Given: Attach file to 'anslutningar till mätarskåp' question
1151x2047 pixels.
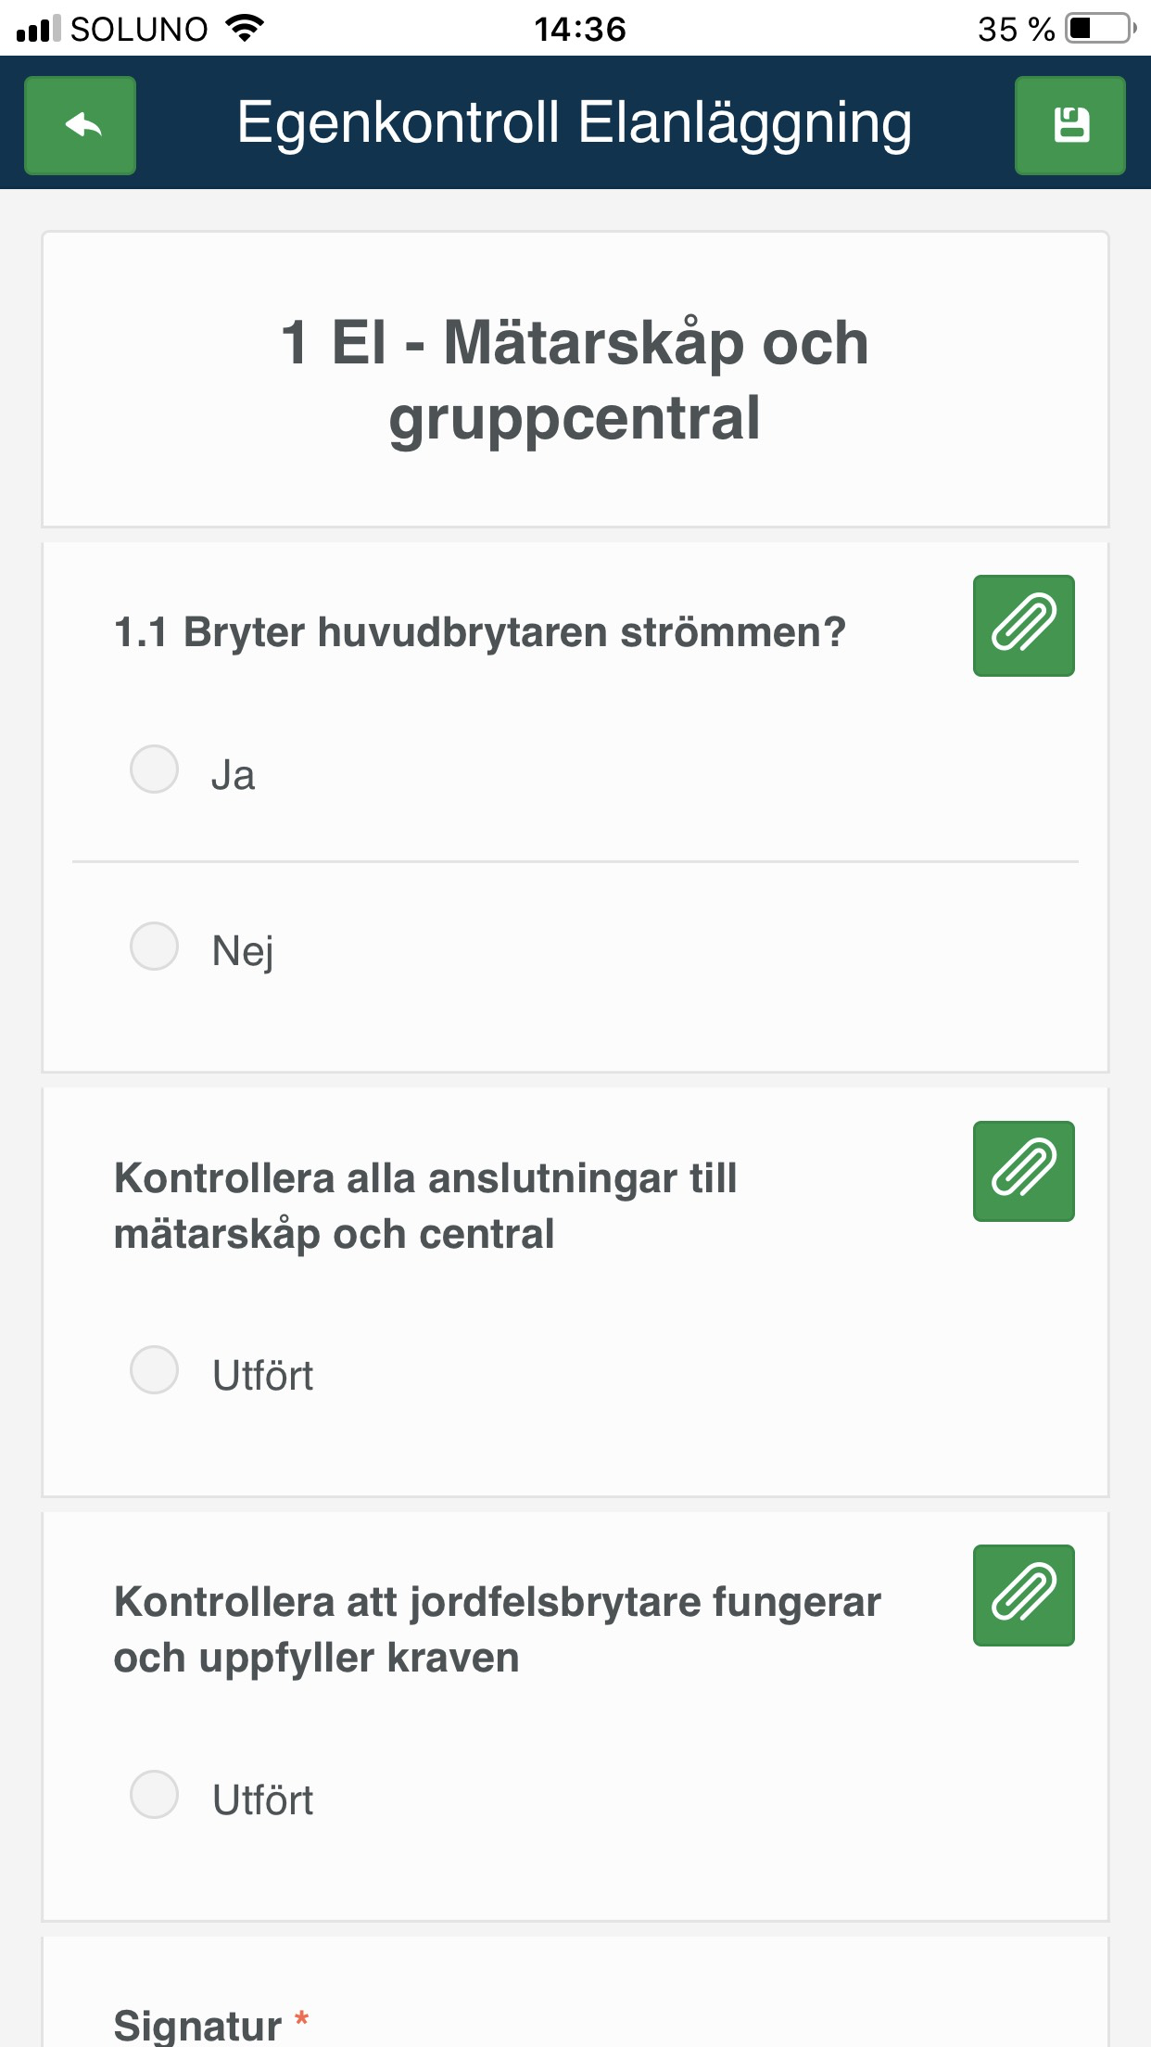Looking at the screenshot, I should click(1023, 1171).
